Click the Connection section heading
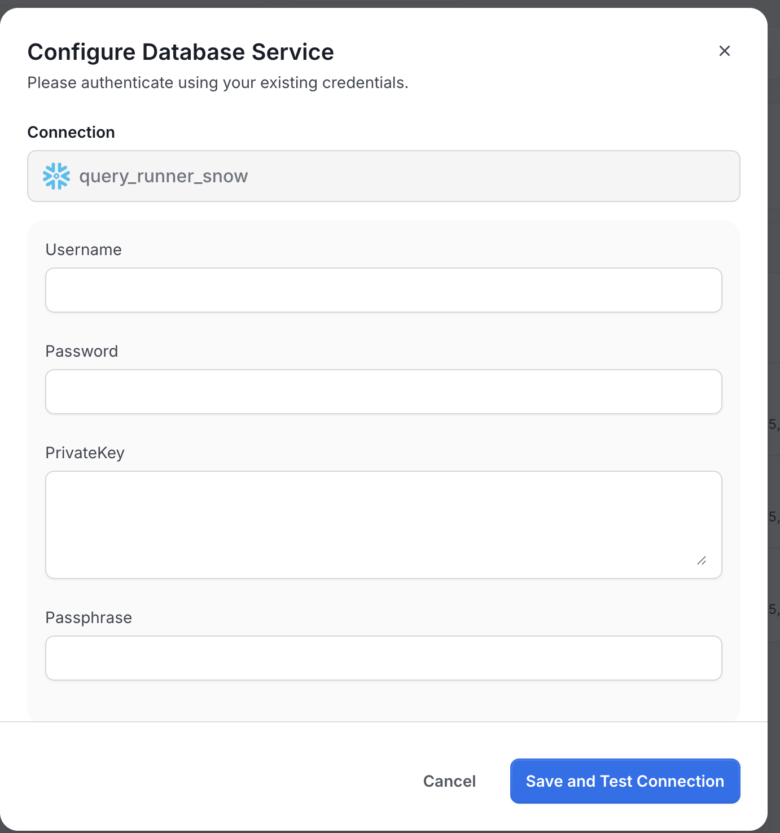780x833 pixels. (x=71, y=132)
